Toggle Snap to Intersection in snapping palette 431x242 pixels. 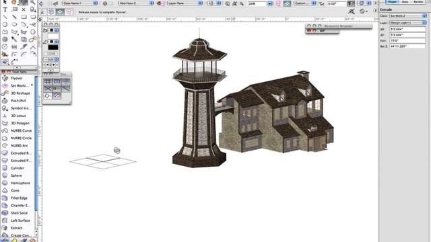point(48,89)
